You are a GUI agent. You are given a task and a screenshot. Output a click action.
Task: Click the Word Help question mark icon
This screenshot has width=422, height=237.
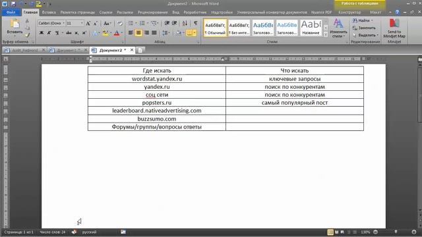397,13
